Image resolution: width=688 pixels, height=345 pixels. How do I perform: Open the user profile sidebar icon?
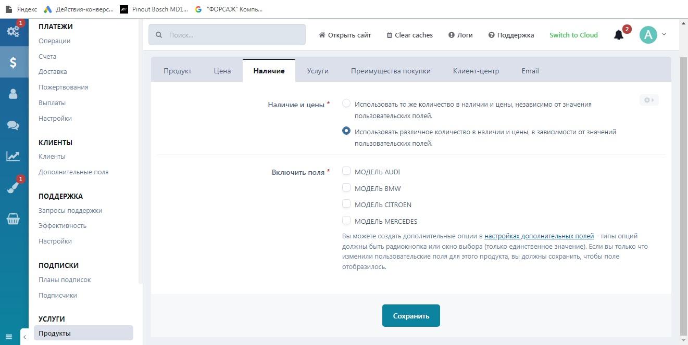(x=13, y=94)
